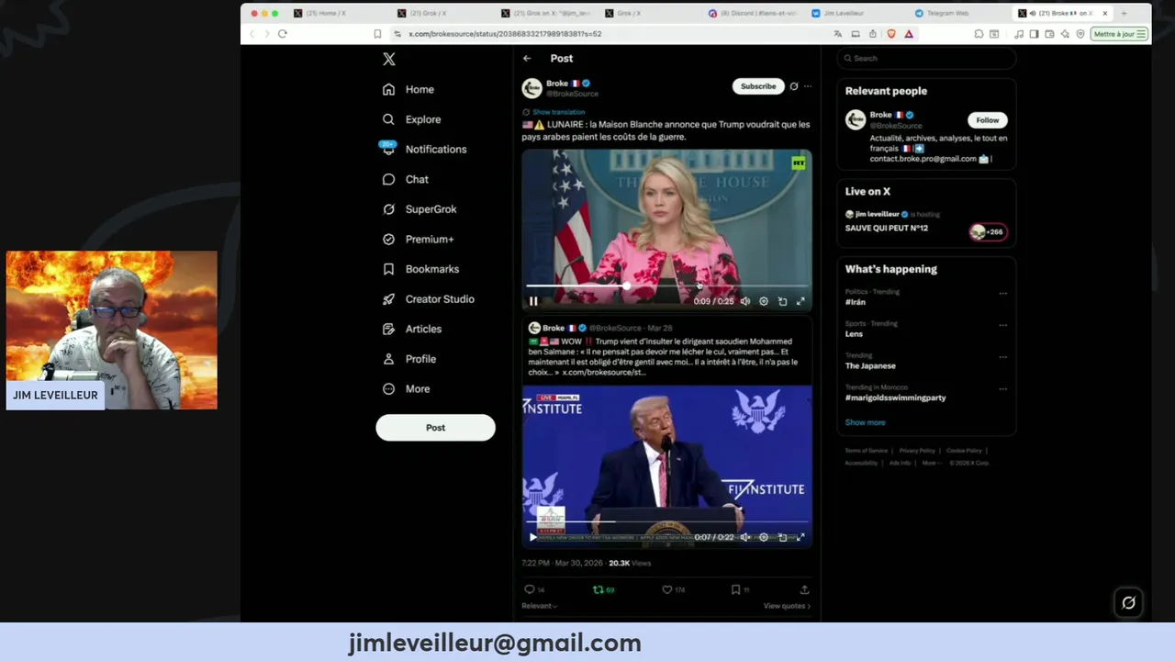Viewport: 1175px width, 661px height.
Task: Click the Grok icon next to Subscribe
Action: click(x=794, y=86)
